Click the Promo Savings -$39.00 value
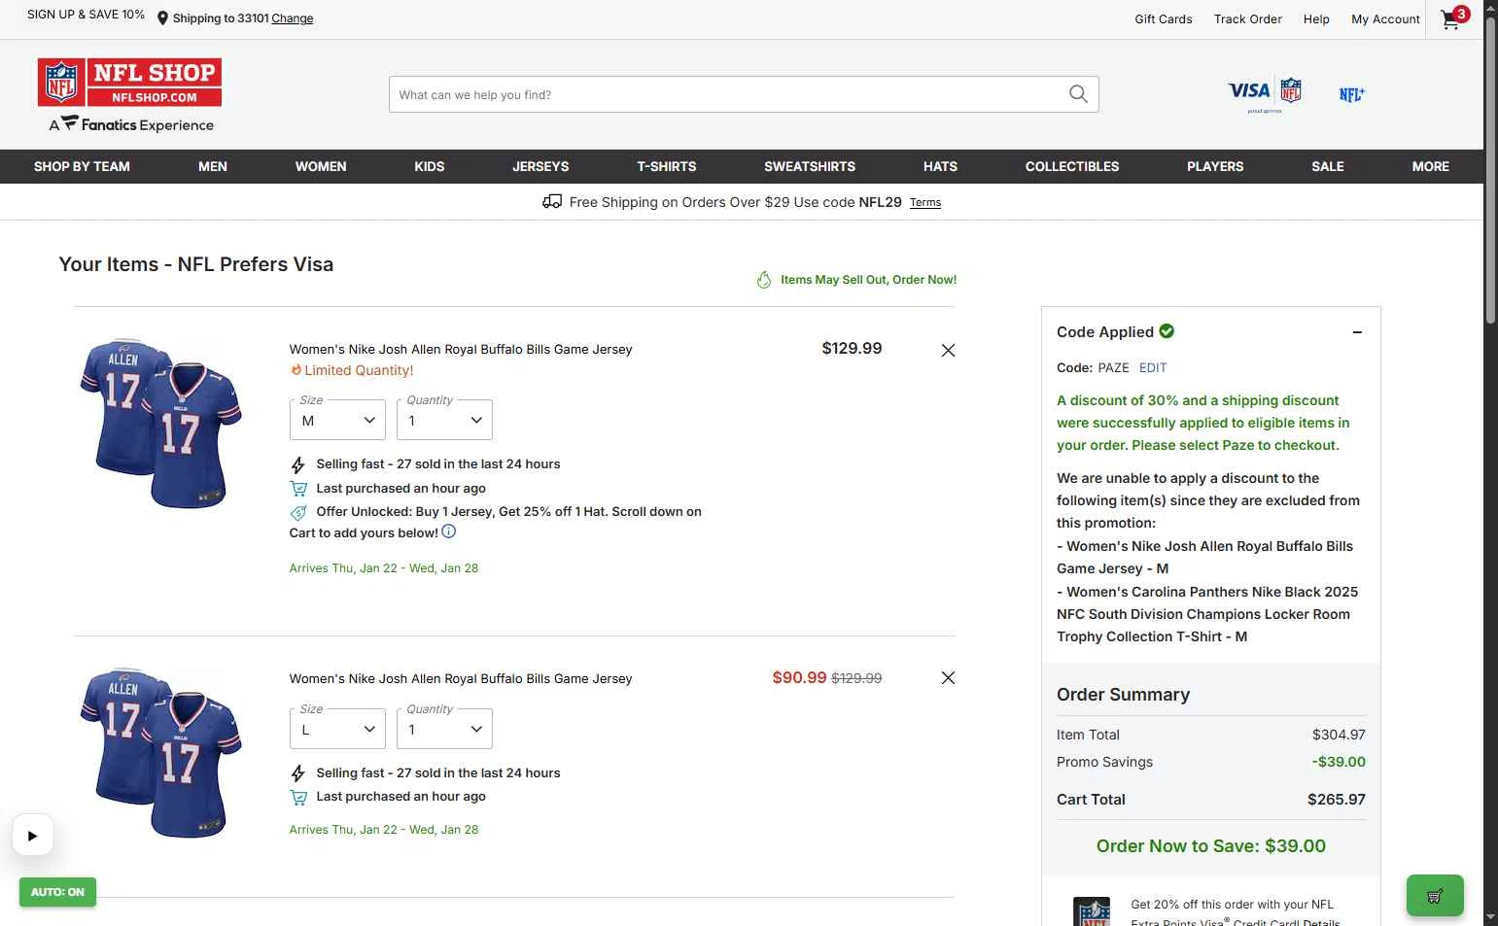This screenshot has width=1498, height=926. [x=1339, y=762]
